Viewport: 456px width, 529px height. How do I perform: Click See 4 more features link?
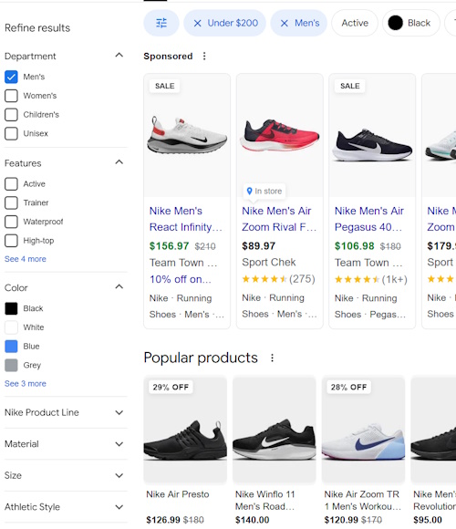pos(26,259)
